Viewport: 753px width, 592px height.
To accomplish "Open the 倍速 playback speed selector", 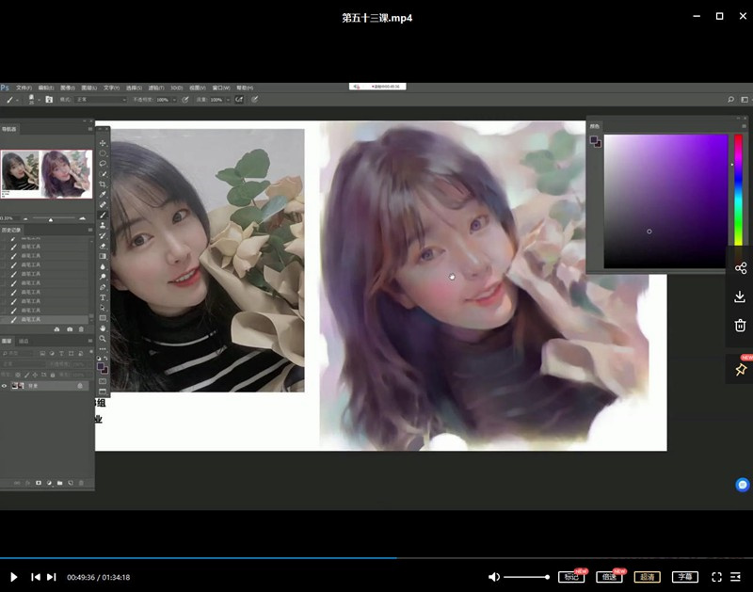I will (x=609, y=577).
